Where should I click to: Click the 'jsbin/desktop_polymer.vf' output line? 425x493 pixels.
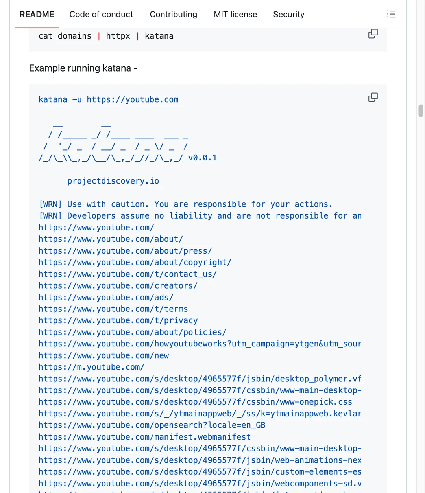(x=200, y=379)
